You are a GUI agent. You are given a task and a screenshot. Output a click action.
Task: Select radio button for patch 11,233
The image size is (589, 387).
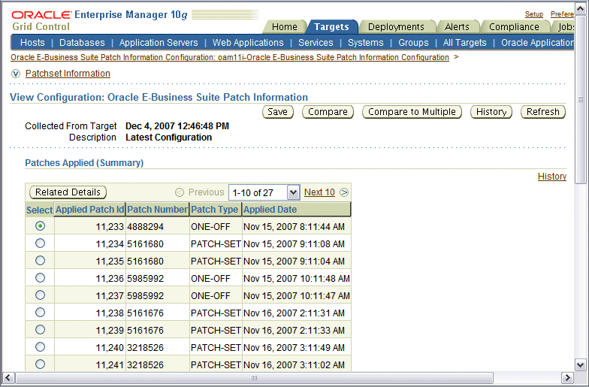[40, 225]
